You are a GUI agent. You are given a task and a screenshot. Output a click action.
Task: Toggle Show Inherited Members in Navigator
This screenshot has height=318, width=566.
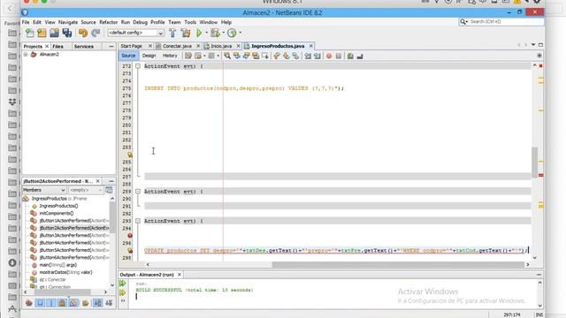coord(29,303)
